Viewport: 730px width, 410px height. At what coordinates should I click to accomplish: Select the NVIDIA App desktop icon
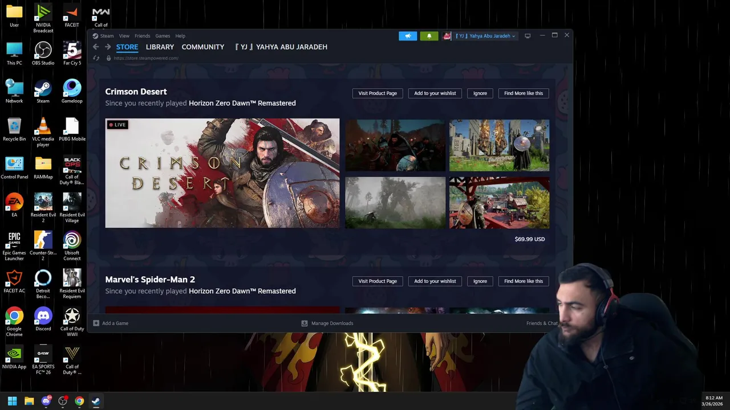[14, 358]
